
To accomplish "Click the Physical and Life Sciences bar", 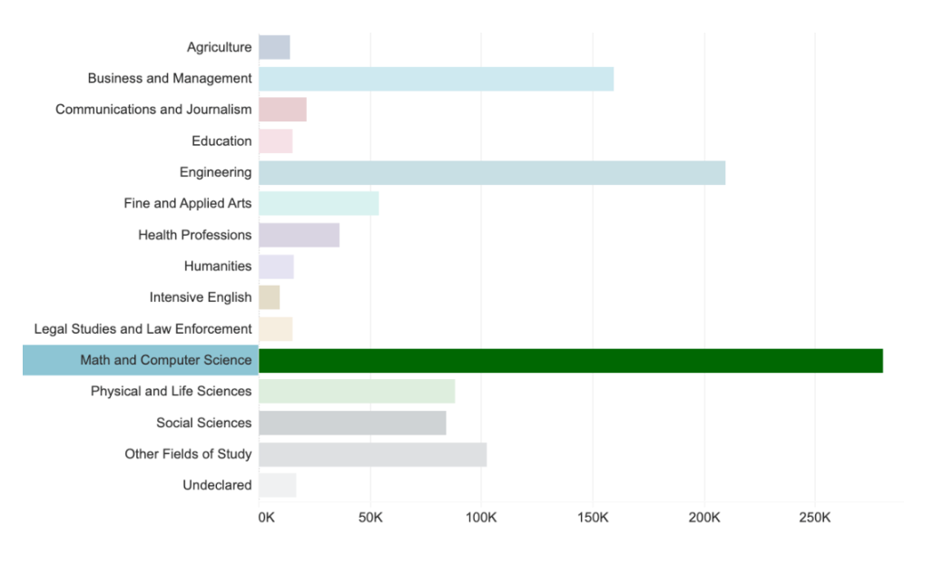I will tap(357, 392).
